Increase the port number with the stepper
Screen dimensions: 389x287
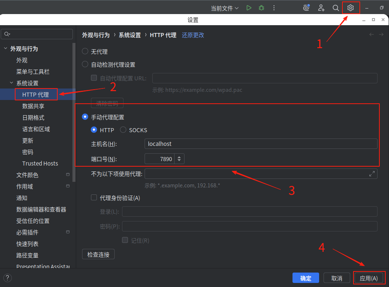tap(179, 157)
